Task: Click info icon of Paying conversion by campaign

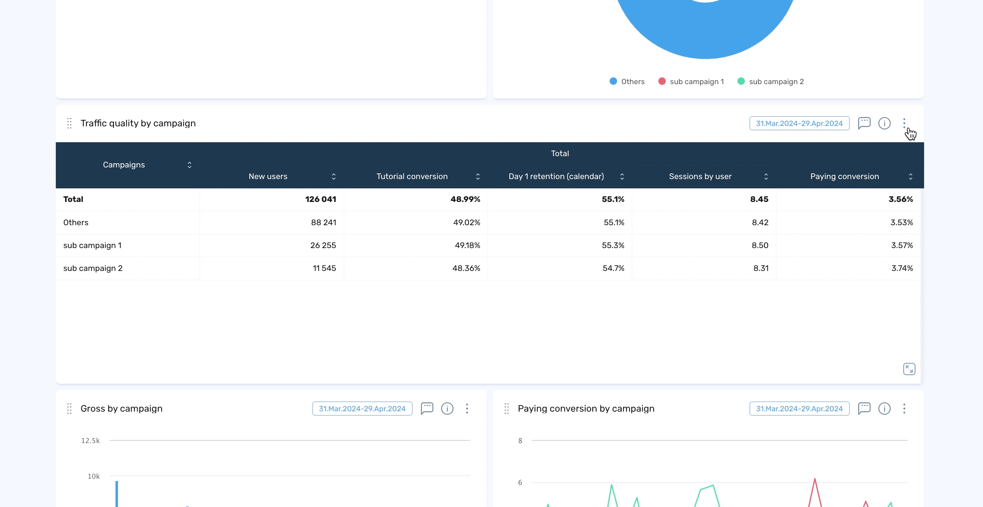Action: pos(884,409)
